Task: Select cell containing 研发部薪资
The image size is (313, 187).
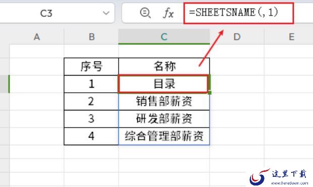Action: click(x=164, y=119)
